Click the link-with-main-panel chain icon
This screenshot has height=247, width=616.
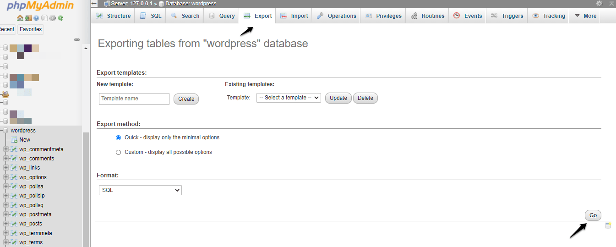[77, 40]
